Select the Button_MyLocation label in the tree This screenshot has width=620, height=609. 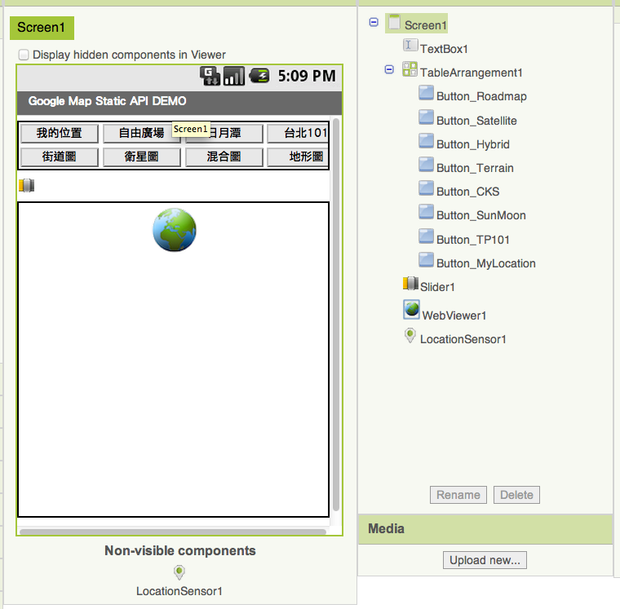[486, 263]
